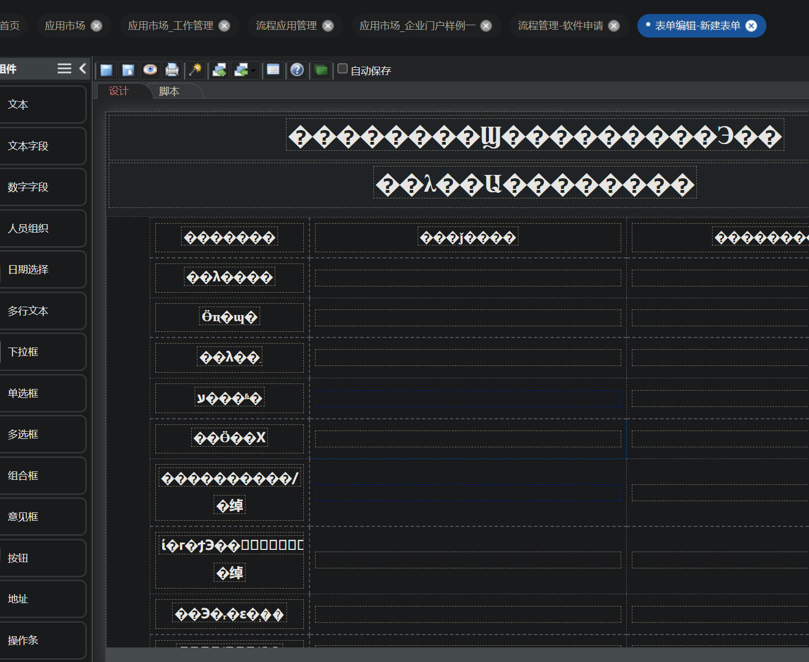Click the Save As floppy icon
Viewport: 809px width, 662px height.
128,70
